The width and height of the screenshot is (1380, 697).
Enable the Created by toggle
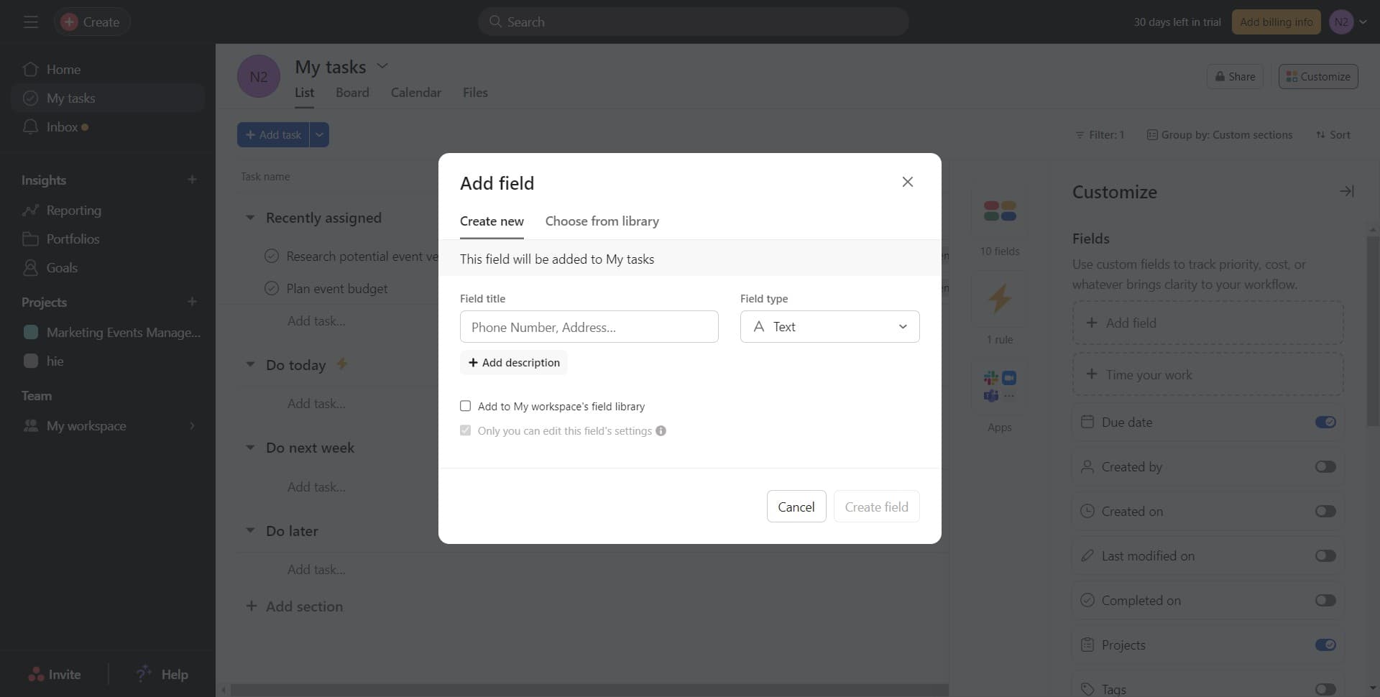click(x=1325, y=467)
